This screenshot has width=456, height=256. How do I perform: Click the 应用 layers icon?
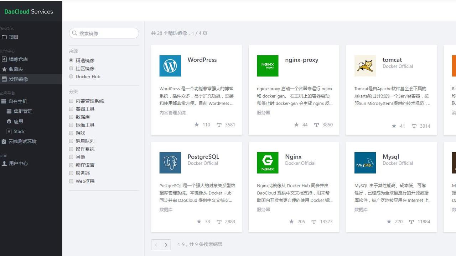coord(9,121)
